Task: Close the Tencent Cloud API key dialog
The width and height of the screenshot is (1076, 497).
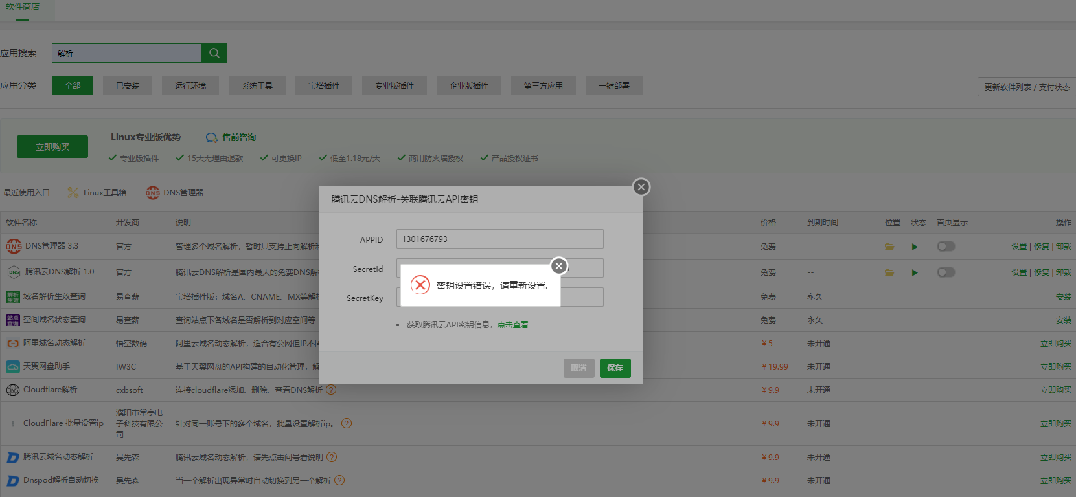Action: pos(641,187)
